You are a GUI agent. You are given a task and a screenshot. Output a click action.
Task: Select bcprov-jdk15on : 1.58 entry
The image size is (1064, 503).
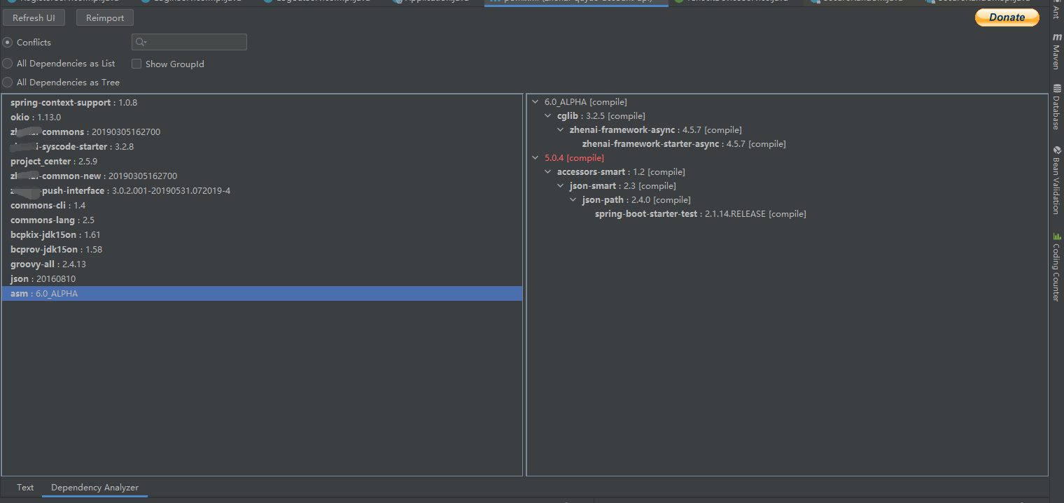click(262, 250)
